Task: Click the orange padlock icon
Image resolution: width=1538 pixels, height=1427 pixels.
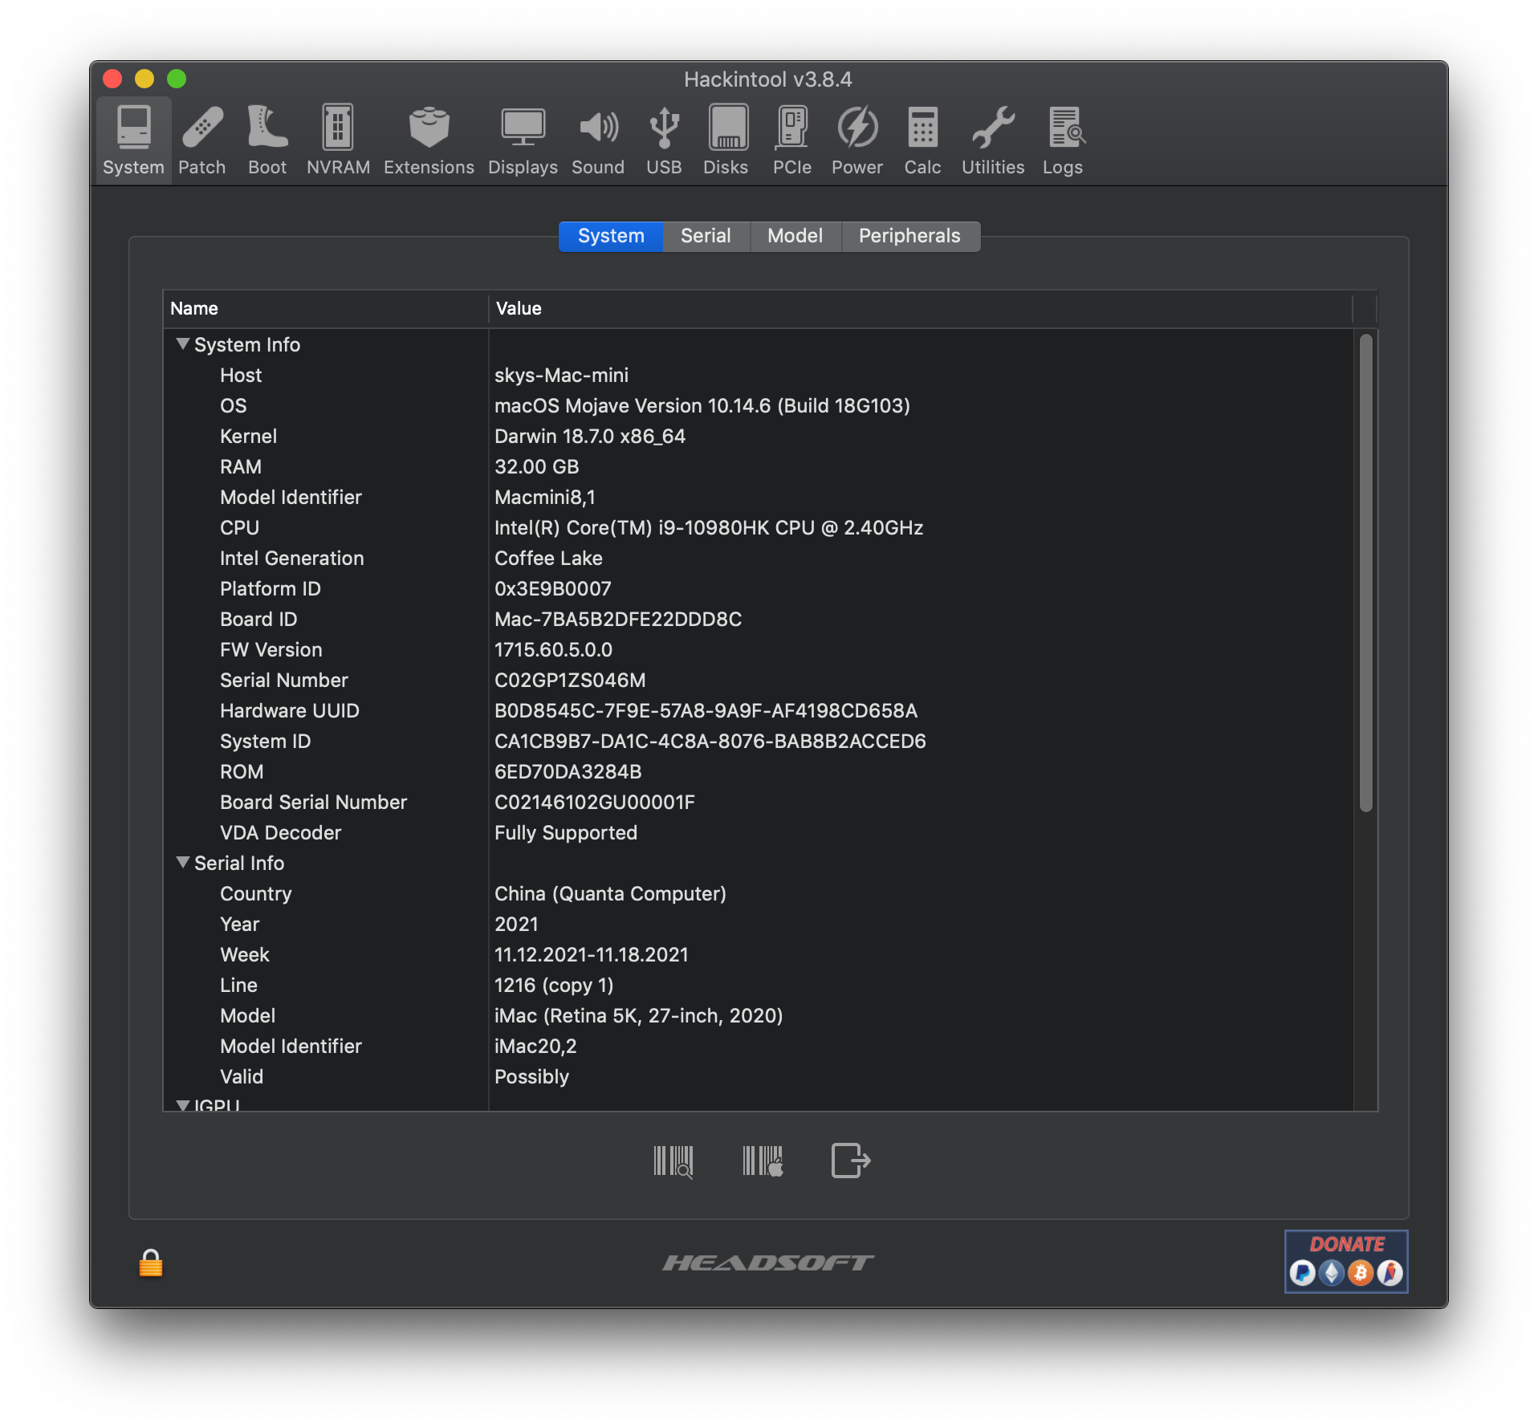Action: click(x=151, y=1262)
